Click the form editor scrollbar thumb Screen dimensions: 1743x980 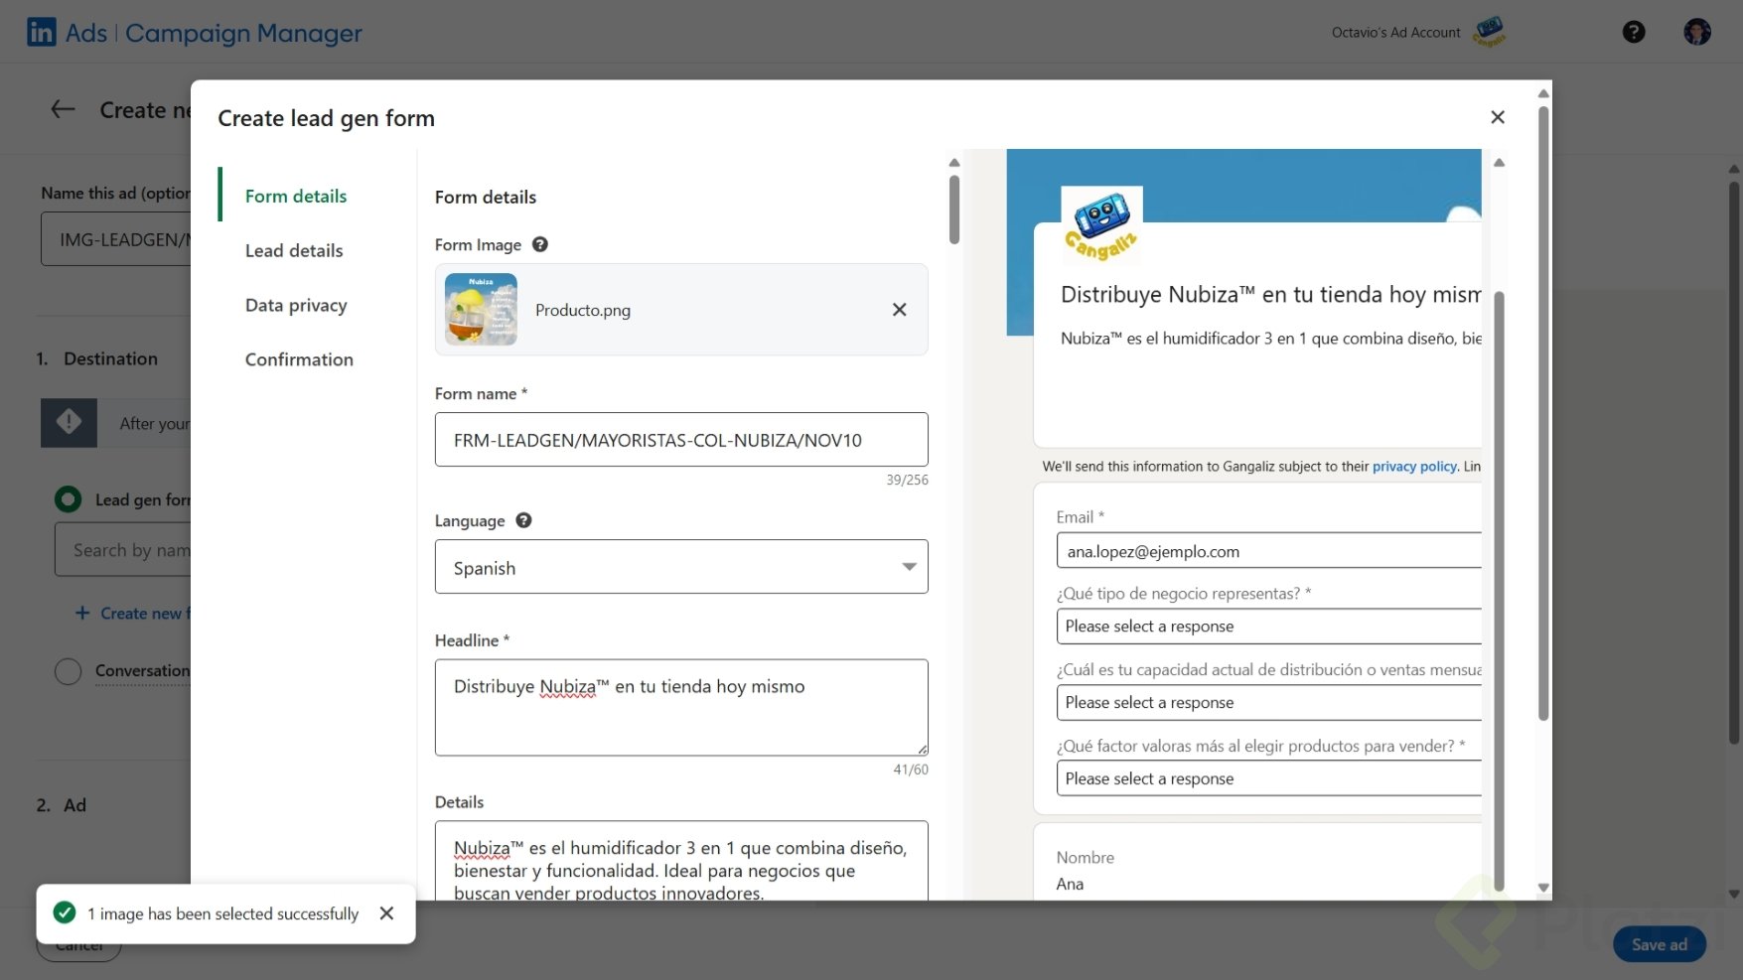954,209
